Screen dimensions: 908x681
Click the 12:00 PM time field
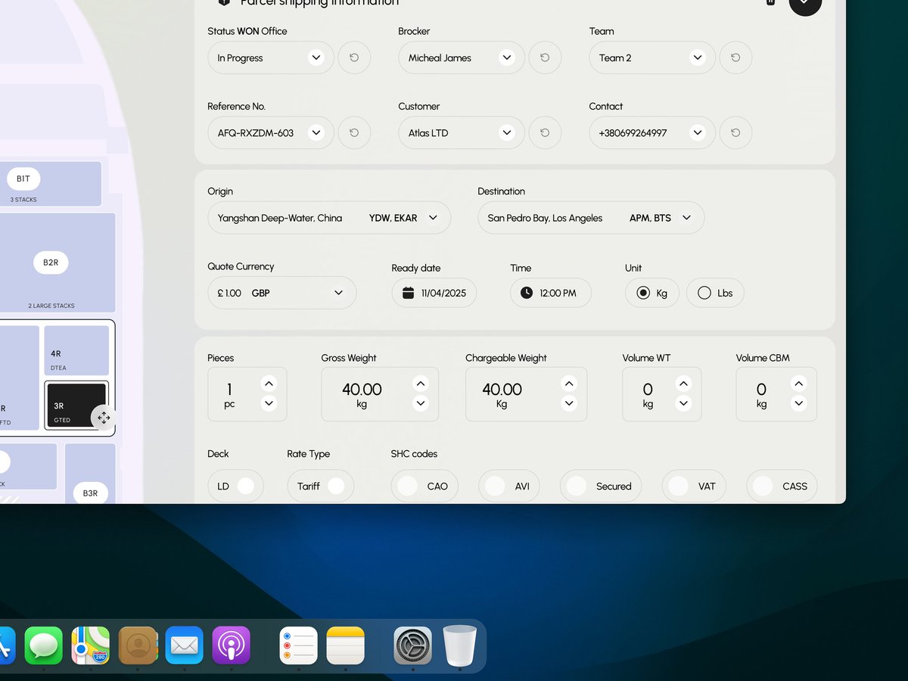(x=551, y=293)
